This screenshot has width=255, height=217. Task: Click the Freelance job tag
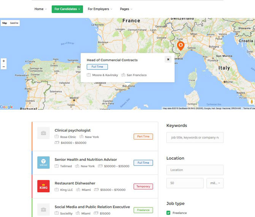point(143,210)
